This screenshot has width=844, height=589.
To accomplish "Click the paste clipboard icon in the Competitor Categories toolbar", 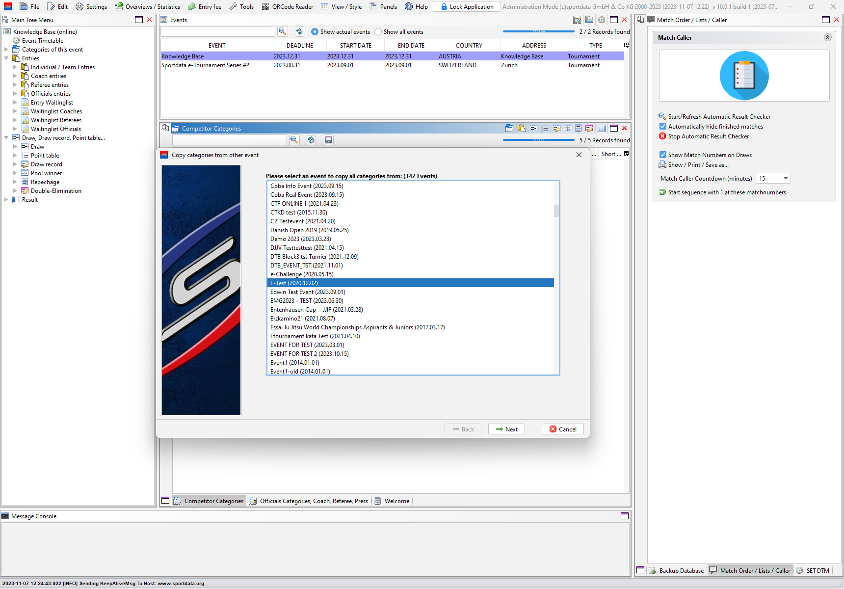I will coord(521,128).
